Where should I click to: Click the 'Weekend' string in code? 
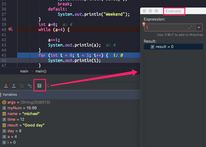pyautogui.click(x=114, y=14)
